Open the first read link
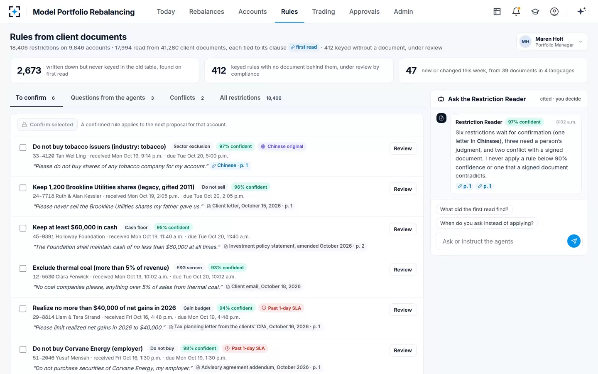Screen dimensions: 598x374 click(x=304, y=47)
